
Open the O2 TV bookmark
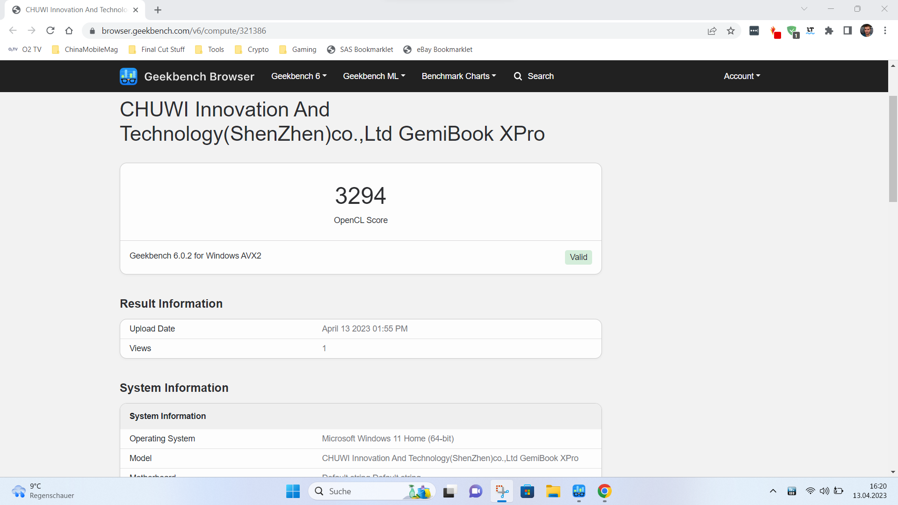[x=25, y=50]
